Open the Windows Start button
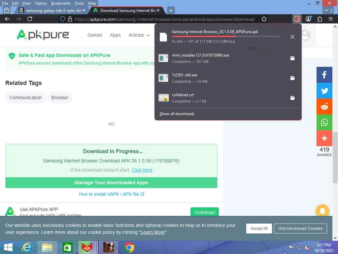Screen dimensions: 338x254 click(x=8, y=247)
